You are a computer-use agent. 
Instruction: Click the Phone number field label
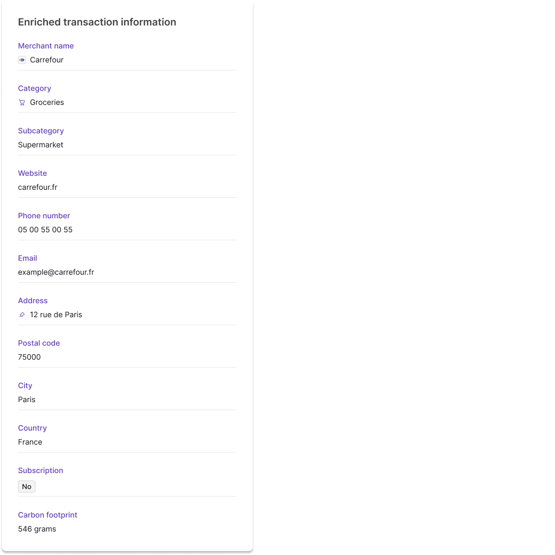tap(44, 216)
